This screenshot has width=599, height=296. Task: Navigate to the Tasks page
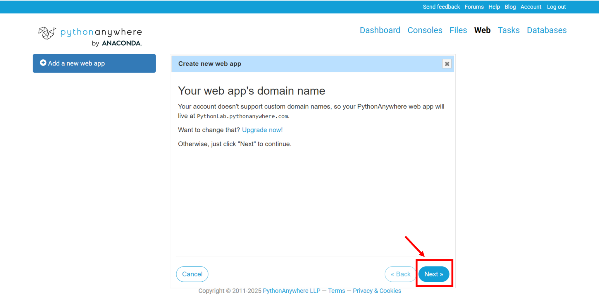[509, 30]
